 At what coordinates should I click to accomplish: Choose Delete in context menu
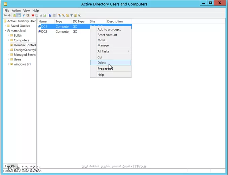point(111,63)
